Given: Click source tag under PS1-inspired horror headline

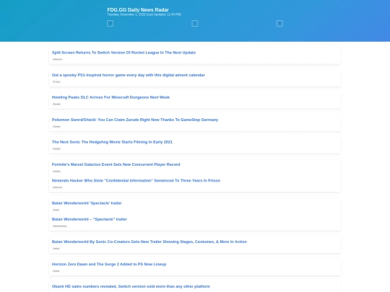Looking at the screenshot, I should [56, 81].
